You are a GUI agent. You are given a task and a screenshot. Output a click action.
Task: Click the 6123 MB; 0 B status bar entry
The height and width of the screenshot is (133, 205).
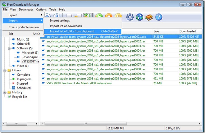coord(116,128)
